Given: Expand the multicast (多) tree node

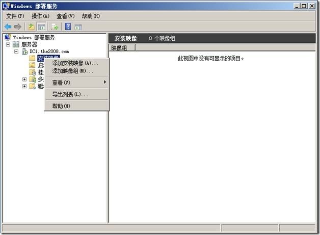Looking at the screenshot, I should tap(24, 79).
